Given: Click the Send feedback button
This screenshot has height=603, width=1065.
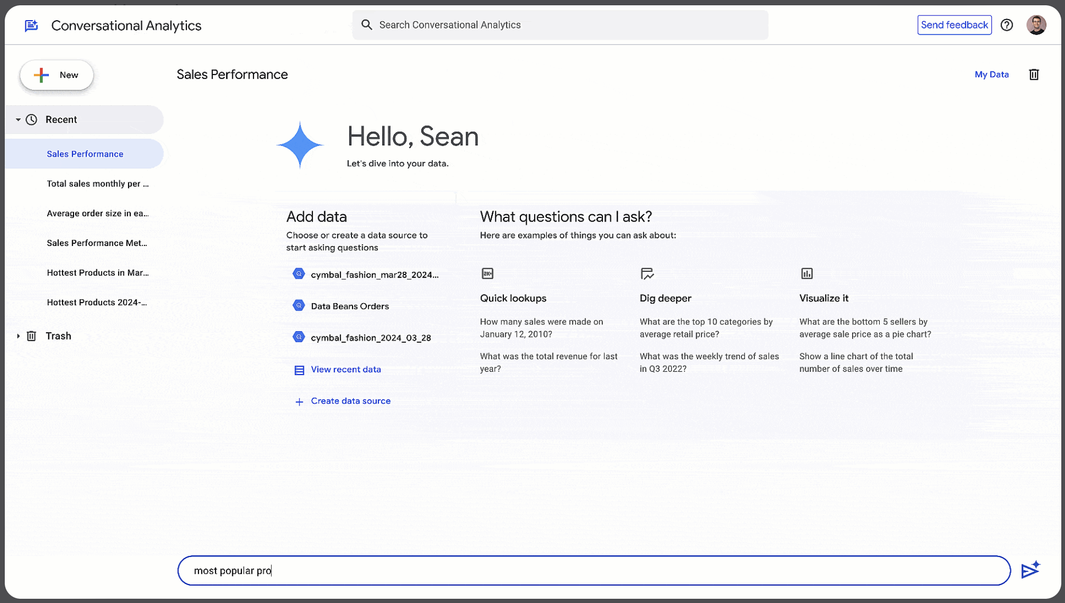Looking at the screenshot, I should [954, 24].
